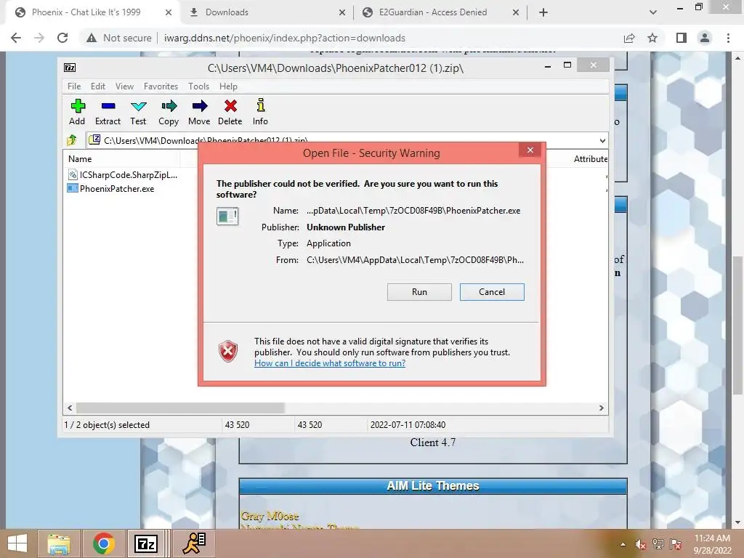
Task: Click the Add button in 7-Zip toolbar
Action: tap(77, 113)
